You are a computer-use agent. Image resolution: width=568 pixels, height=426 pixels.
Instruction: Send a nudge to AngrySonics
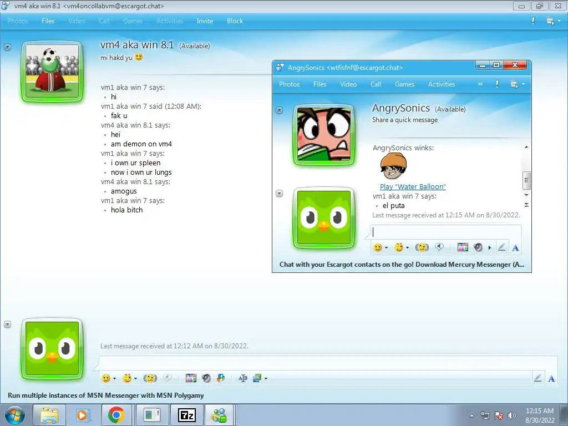(x=422, y=247)
